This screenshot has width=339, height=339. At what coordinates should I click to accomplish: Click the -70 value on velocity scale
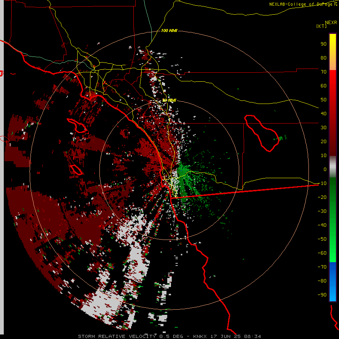click(x=322, y=267)
